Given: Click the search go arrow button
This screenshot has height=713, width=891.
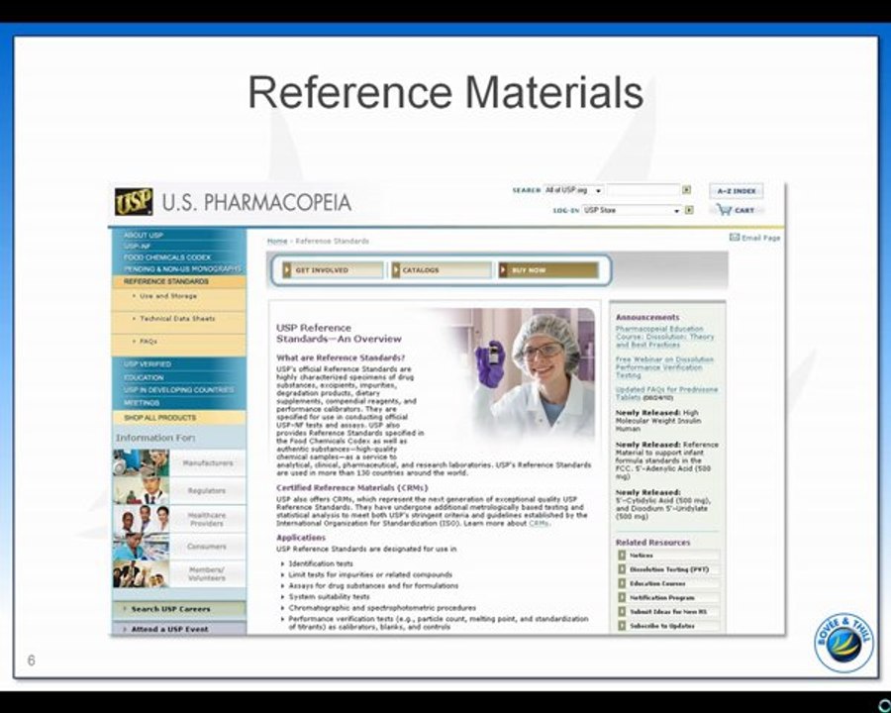Looking at the screenshot, I should pyautogui.click(x=686, y=190).
